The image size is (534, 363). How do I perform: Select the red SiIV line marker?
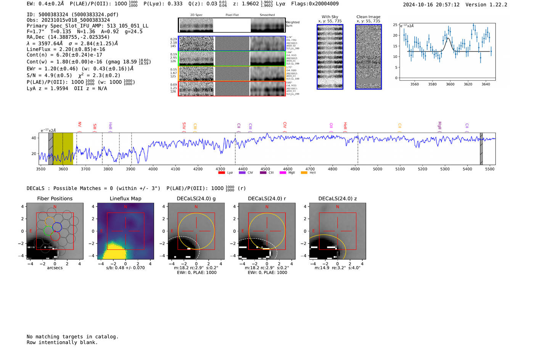184,126
